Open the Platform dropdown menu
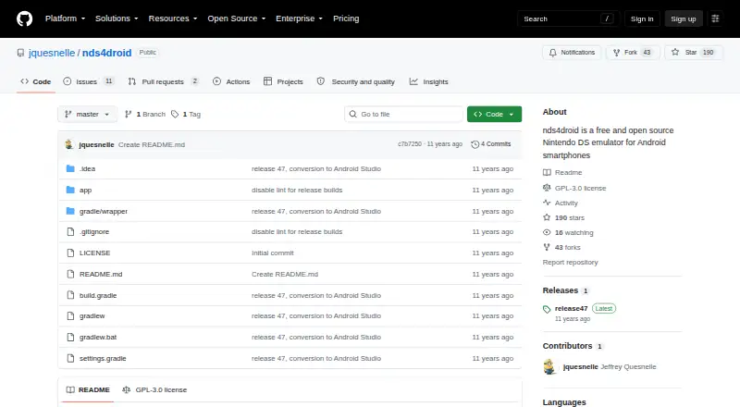Screen dimensions: 740x407 [x=65, y=18]
